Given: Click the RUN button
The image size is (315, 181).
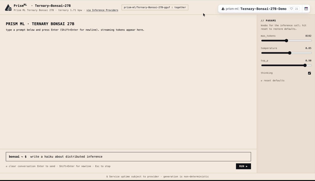Looking at the screenshot, I should click(243, 166).
